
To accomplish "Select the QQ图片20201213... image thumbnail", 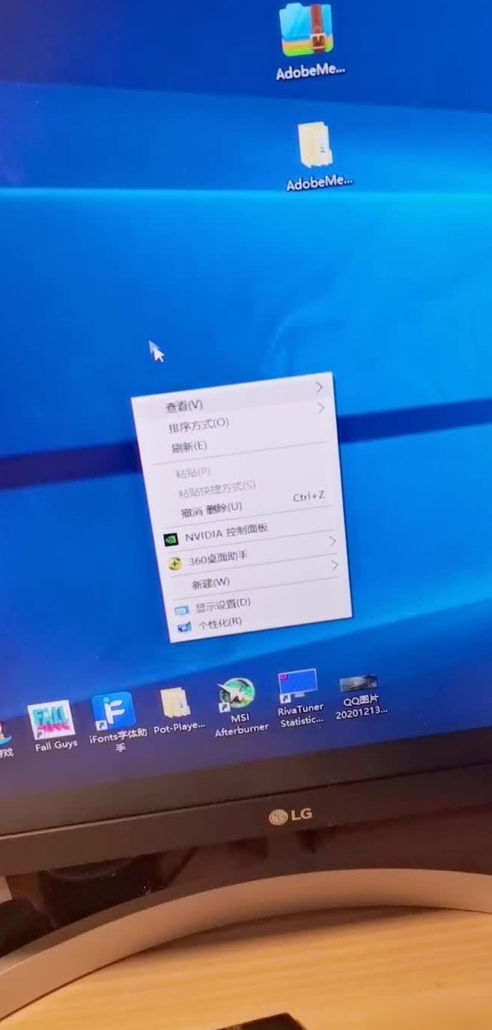I will (x=358, y=683).
